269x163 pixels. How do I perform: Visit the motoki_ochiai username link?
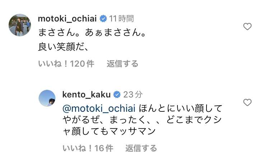tap(68, 18)
